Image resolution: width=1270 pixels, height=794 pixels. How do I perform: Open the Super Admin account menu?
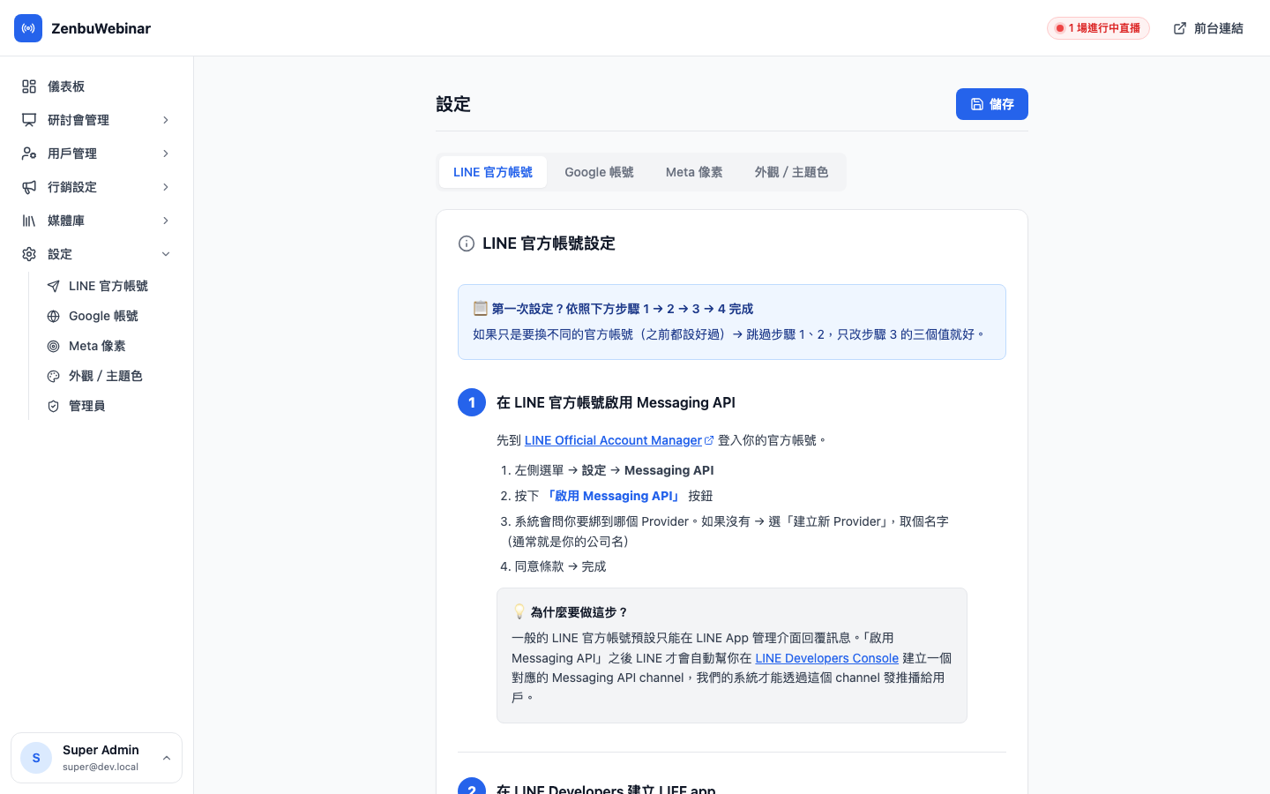(96, 758)
